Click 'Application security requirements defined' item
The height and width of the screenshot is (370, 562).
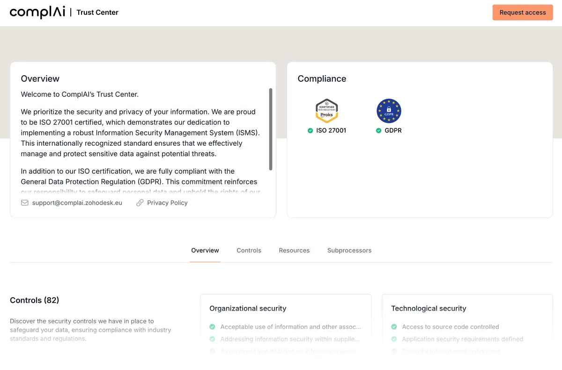click(463, 339)
